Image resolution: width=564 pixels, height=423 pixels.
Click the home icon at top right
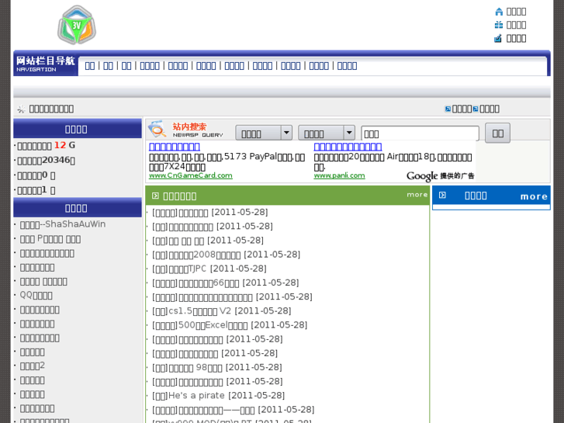(x=499, y=12)
